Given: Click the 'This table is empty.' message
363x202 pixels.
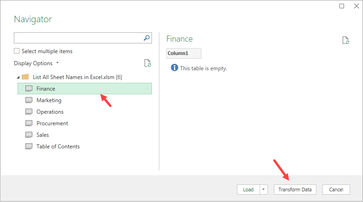Looking at the screenshot, I should click(204, 68).
